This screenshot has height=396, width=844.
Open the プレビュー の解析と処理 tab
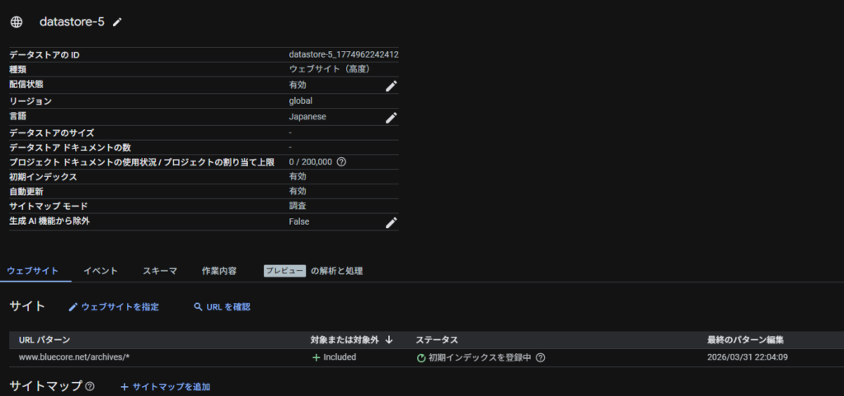click(x=313, y=271)
